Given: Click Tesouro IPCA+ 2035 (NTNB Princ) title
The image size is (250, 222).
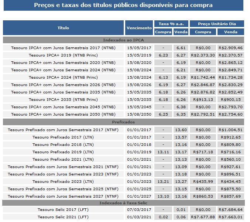Looking at the screenshot, I should [x=63, y=99].
